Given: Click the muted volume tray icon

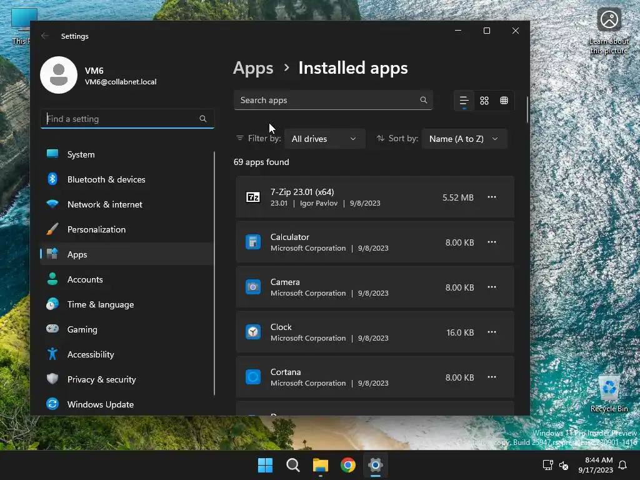Looking at the screenshot, I should 564,465.
